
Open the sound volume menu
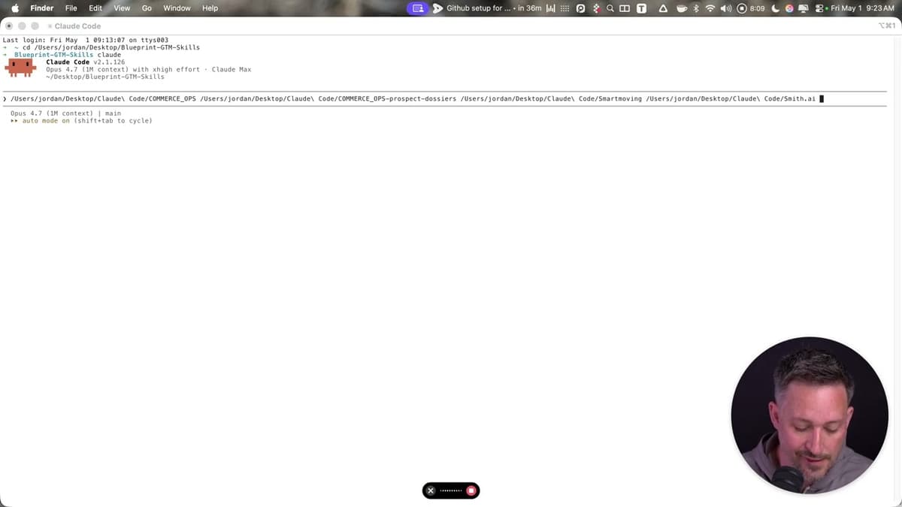(726, 8)
